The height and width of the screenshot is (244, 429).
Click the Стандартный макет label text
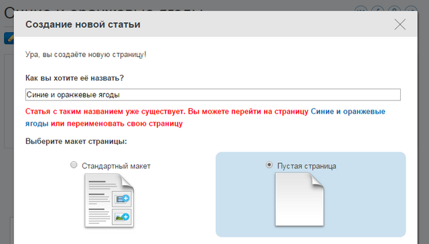point(116,166)
